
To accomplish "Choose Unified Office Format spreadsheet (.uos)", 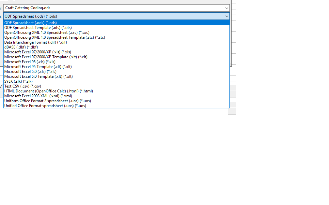I will 117,106.
